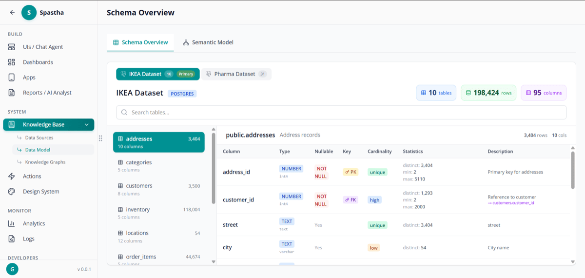Click the v 0.0.1 version label
The width and height of the screenshot is (585, 278).
pos(84,269)
